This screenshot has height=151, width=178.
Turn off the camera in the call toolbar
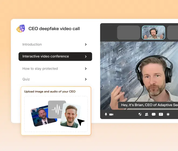[111, 114]
